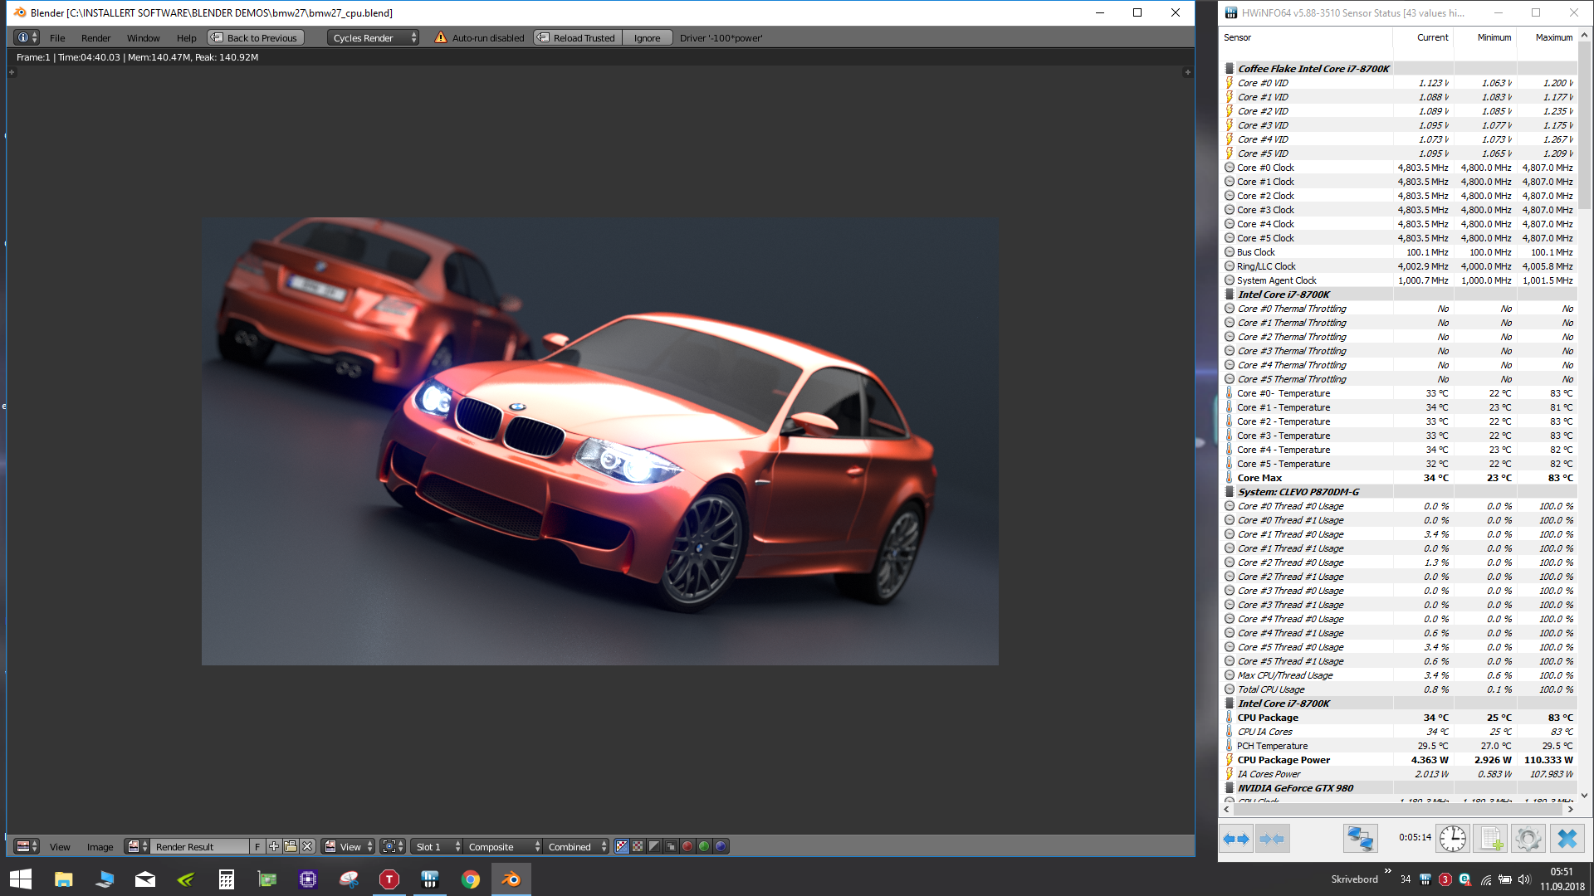Viewport: 1594px width, 896px height.
Task: Open the View mode dropdown in image editor
Action: pos(348,846)
